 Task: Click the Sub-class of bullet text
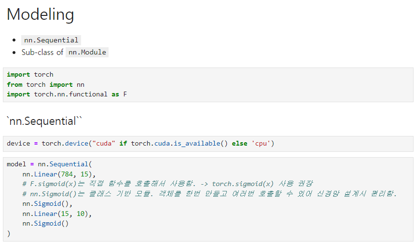tap(42, 53)
